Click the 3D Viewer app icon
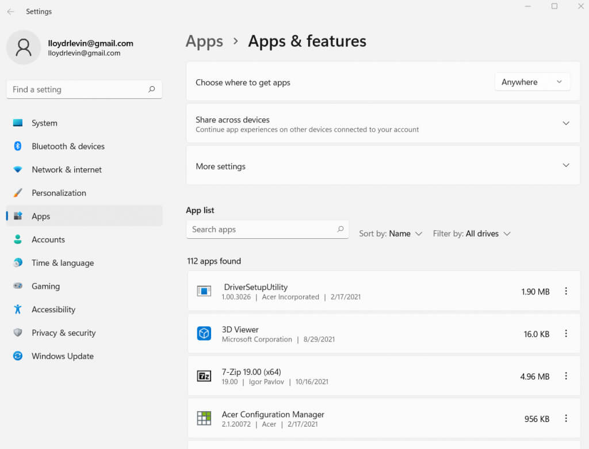Screen dimensions: 589x449 pyautogui.click(x=204, y=334)
